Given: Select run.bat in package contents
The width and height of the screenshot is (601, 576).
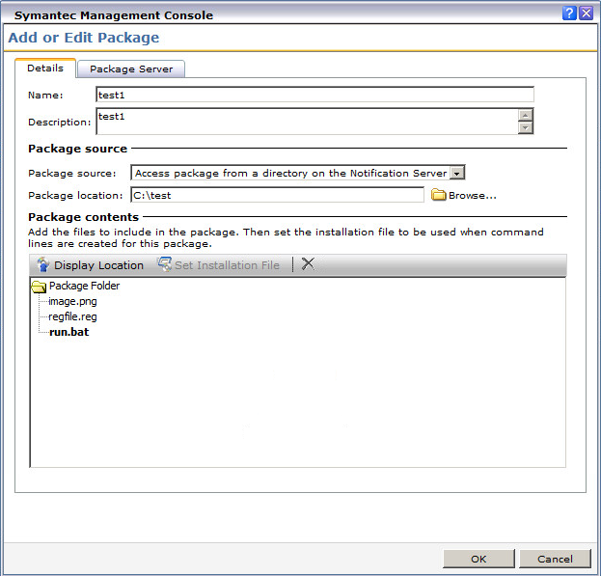Looking at the screenshot, I should pyautogui.click(x=69, y=332).
